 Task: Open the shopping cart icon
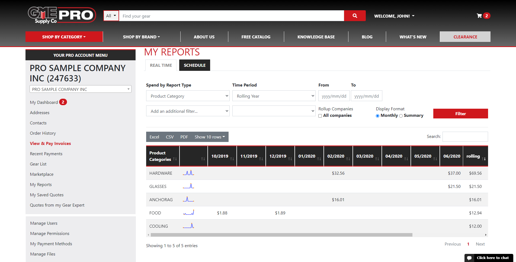(479, 16)
